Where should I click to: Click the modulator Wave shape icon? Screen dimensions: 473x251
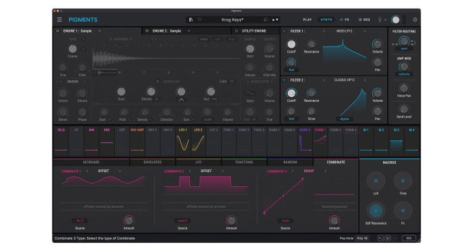point(250,93)
